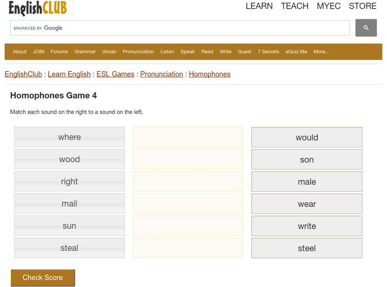Select the 'wear' answer tile
This screenshot has width=387, height=287.
tap(307, 204)
